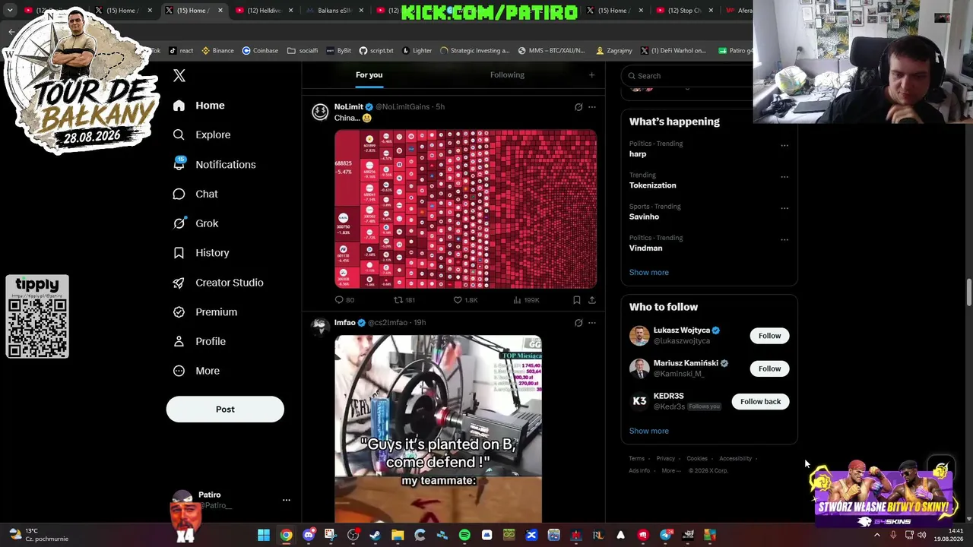This screenshot has width=973, height=547.
Task: Open the Premium subscription page
Action: point(205,312)
